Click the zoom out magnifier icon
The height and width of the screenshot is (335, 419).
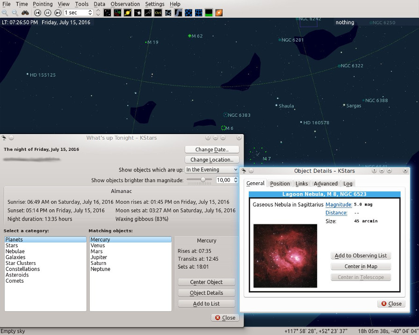pyautogui.click(x=15, y=13)
